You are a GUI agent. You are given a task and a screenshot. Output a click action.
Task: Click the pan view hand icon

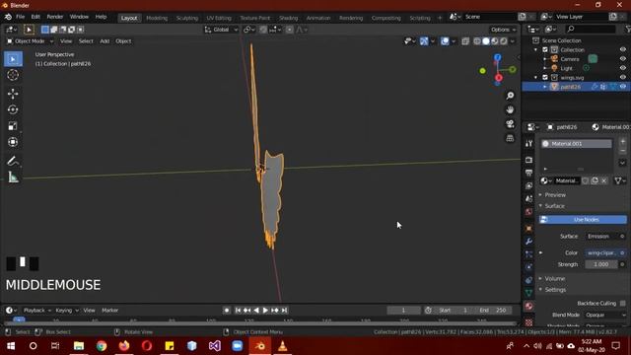(x=510, y=109)
